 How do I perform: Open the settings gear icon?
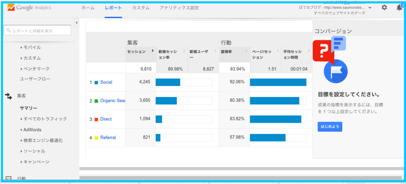[x=384, y=8]
